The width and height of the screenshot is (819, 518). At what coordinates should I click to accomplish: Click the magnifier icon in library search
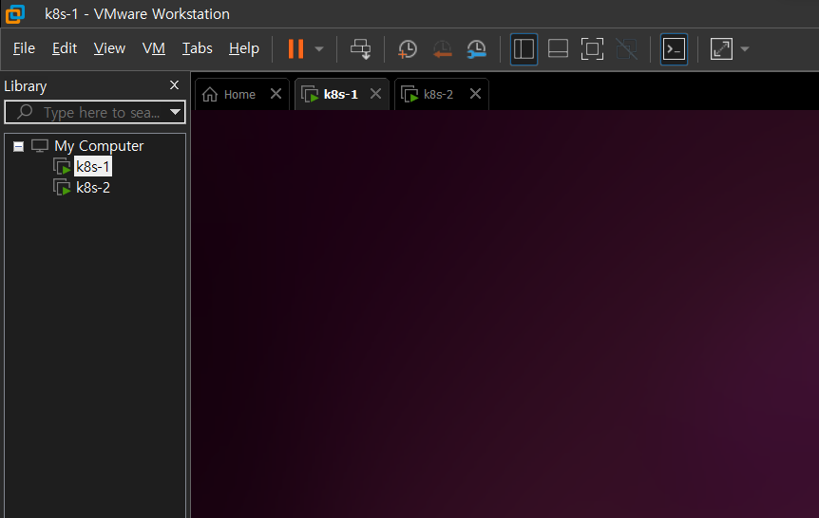point(25,112)
